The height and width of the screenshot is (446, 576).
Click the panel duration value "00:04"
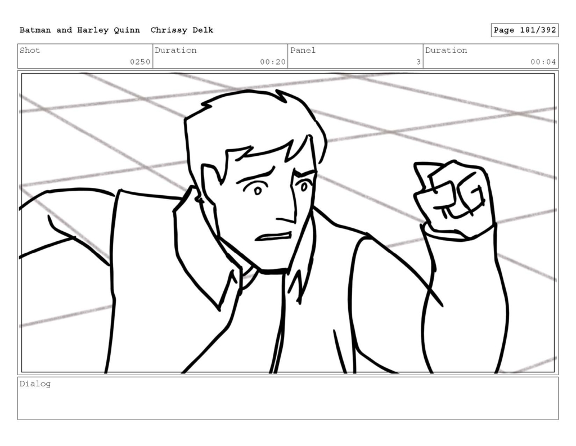click(543, 62)
